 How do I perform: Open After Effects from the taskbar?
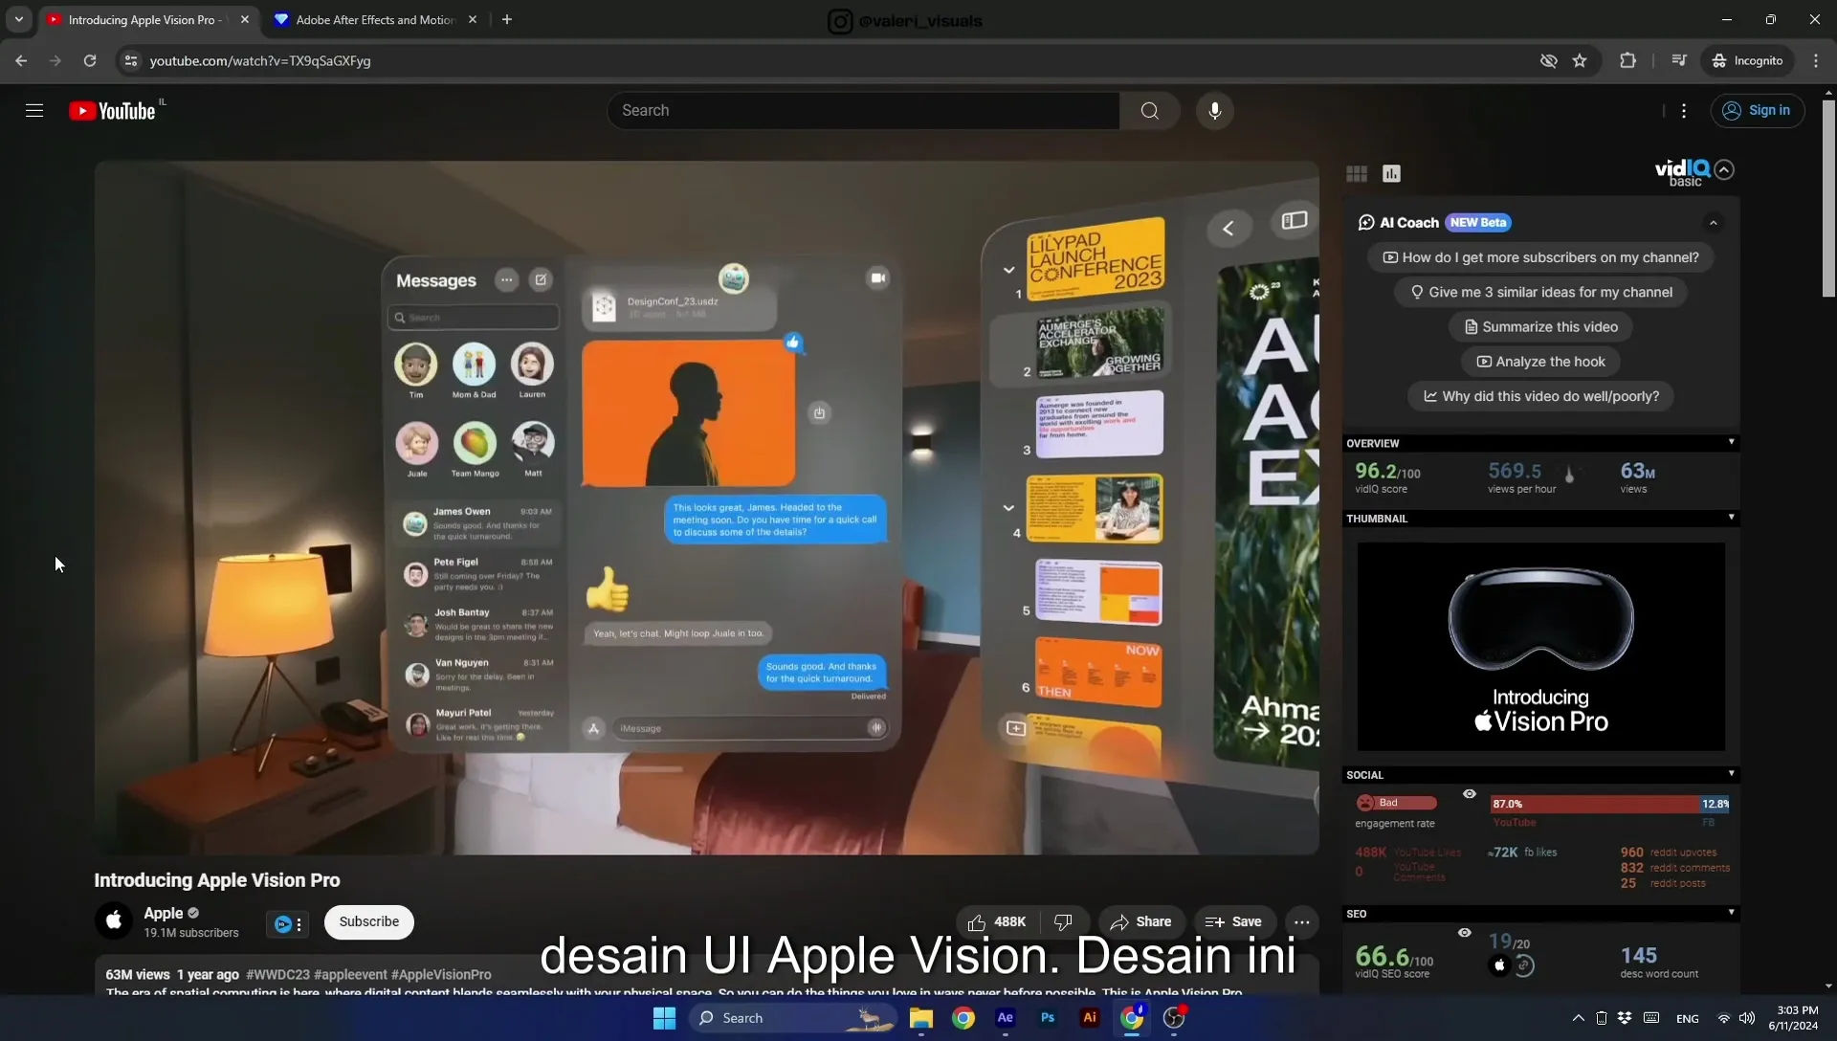point(1005,1018)
